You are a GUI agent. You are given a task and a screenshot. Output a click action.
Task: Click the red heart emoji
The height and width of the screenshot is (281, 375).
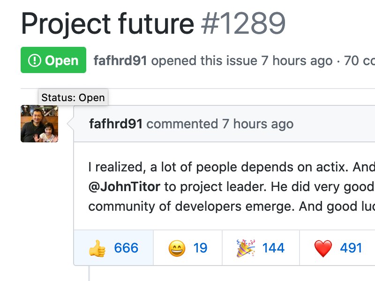[x=323, y=248]
